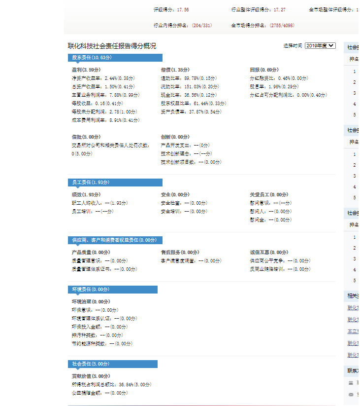The image size is (360, 406).
Task: Click the industry overall score 17.27
Action: point(280,10)
